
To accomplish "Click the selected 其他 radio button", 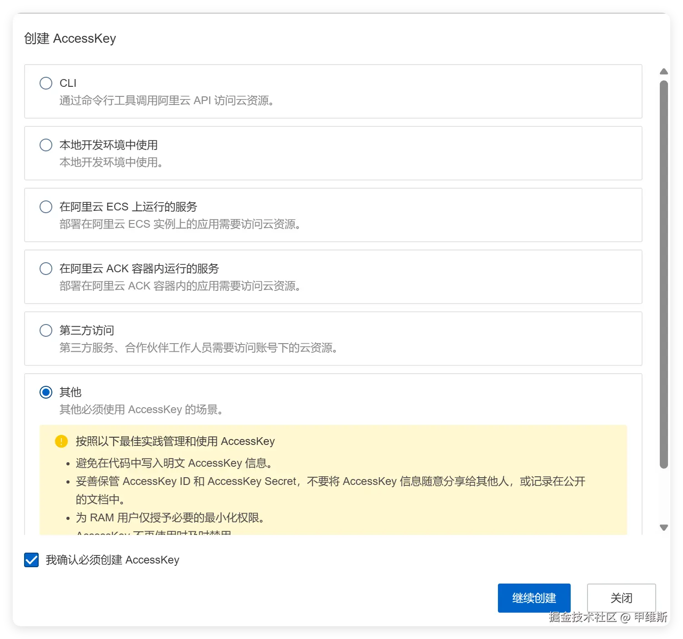I will (x=46, y=392).
